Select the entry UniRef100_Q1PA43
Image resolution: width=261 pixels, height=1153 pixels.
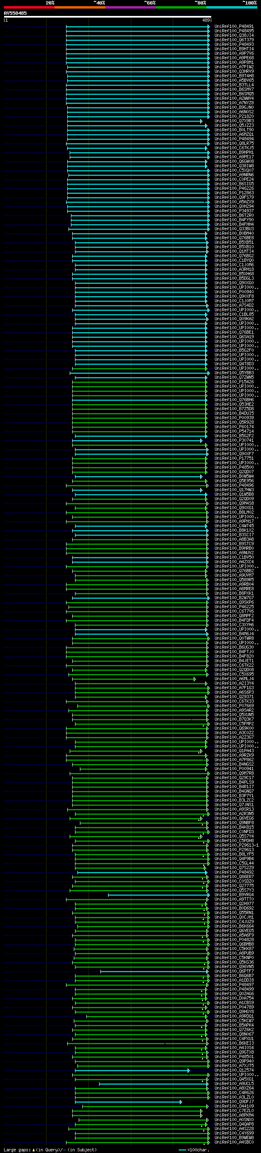pos(234,751)
